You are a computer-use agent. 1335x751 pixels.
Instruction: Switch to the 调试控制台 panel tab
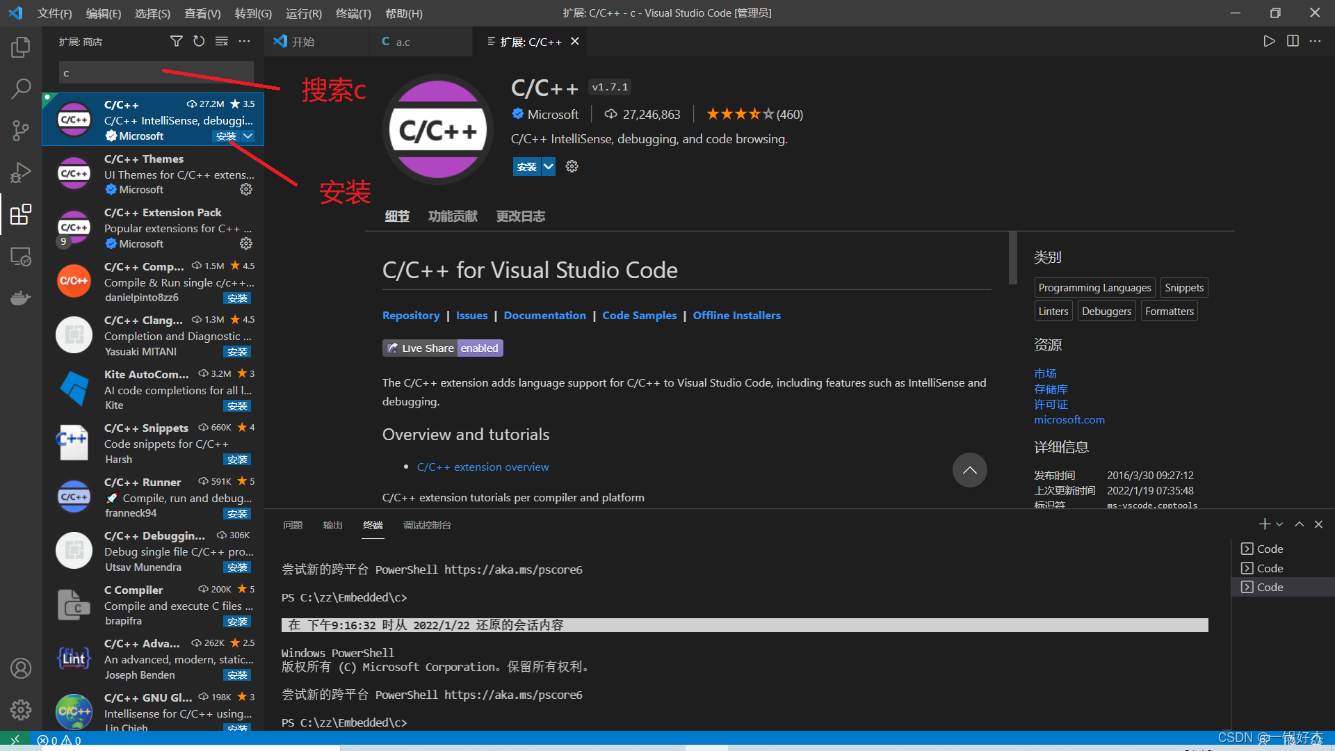pyautogui.click(x=427, y=525)
